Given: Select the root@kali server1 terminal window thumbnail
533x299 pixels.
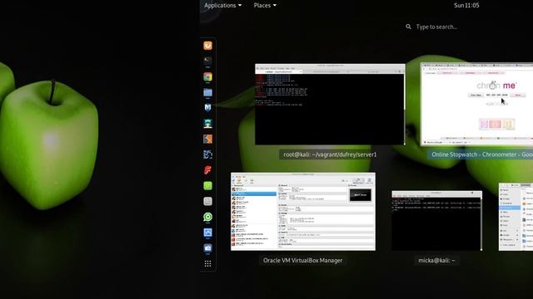Looking at the screenshot, I should pyautogui.click(x=330, y=105).
